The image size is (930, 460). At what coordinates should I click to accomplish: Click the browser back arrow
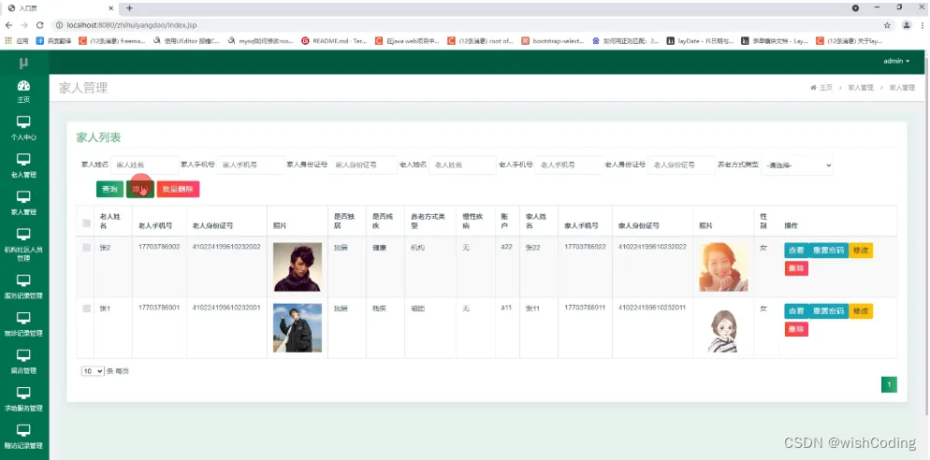9,25
